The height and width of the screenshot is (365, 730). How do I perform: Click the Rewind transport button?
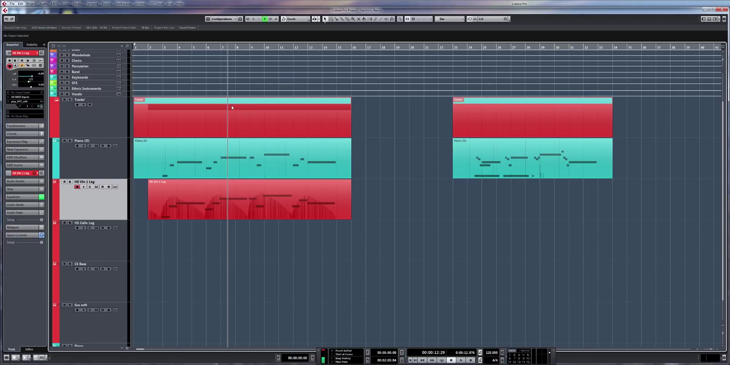[422, 360]
